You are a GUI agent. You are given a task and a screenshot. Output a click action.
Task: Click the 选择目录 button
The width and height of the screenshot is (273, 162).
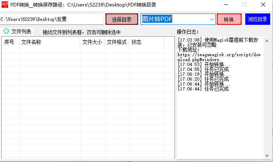122,19
